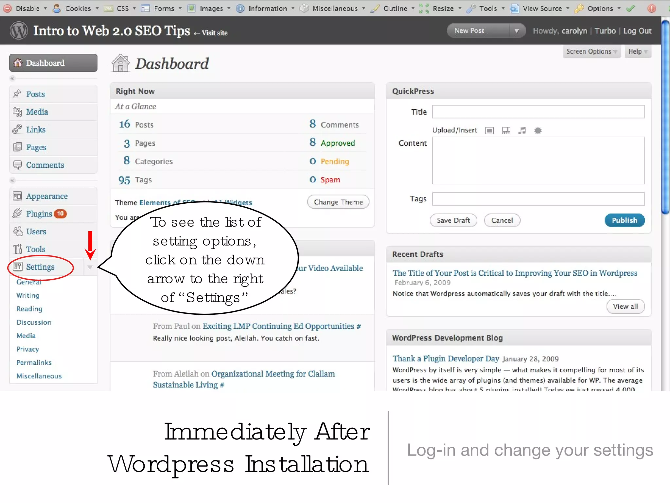
Task: Expand the Screen Options panel
Action: [x=591, y=51]
